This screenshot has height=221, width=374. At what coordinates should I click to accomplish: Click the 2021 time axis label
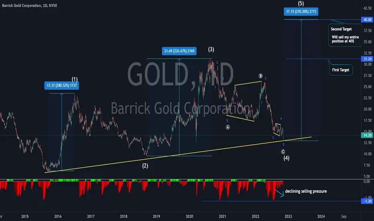point(222,217)
